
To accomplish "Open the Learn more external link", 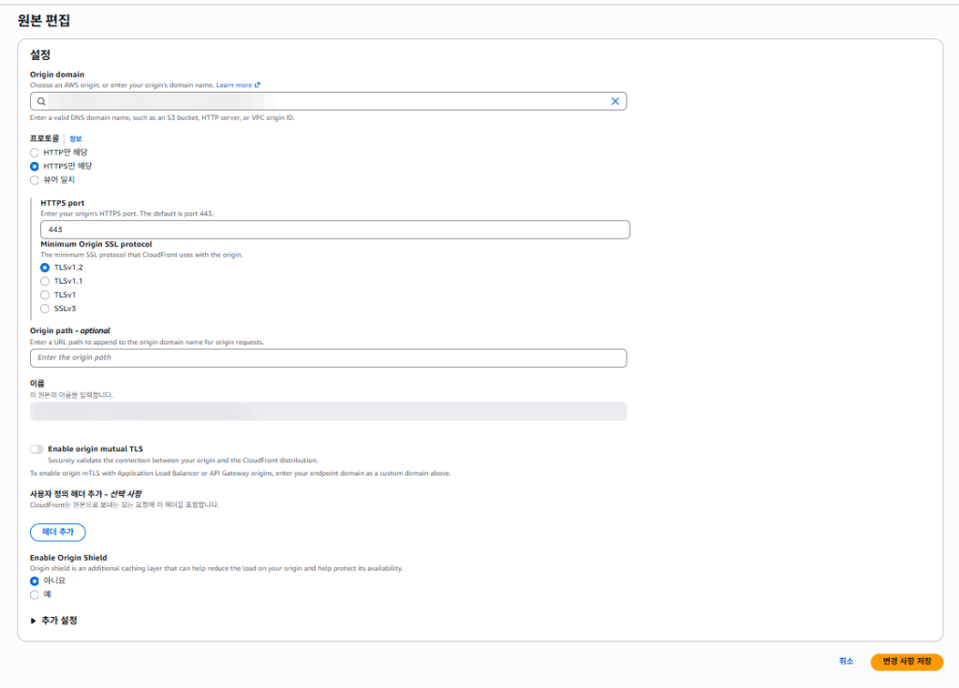I will point(238,85).
